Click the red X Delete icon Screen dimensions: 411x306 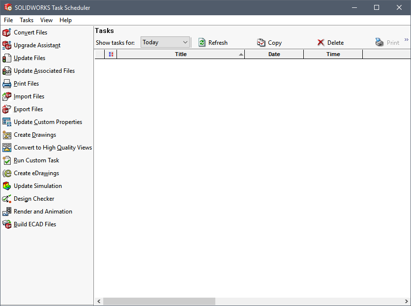point(321,42)
